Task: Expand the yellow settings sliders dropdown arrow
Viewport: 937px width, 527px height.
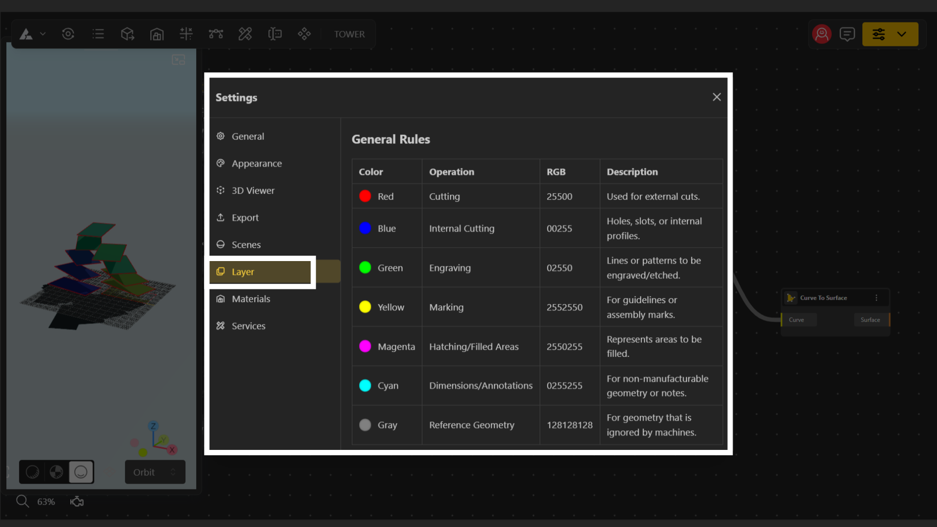Action: (x=901, y=34)
